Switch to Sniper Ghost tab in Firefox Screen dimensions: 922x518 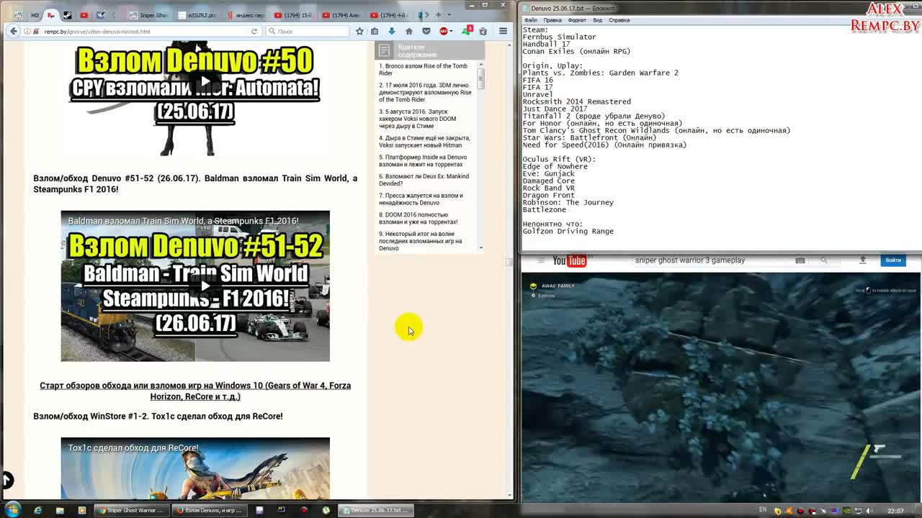click(150, 14)
